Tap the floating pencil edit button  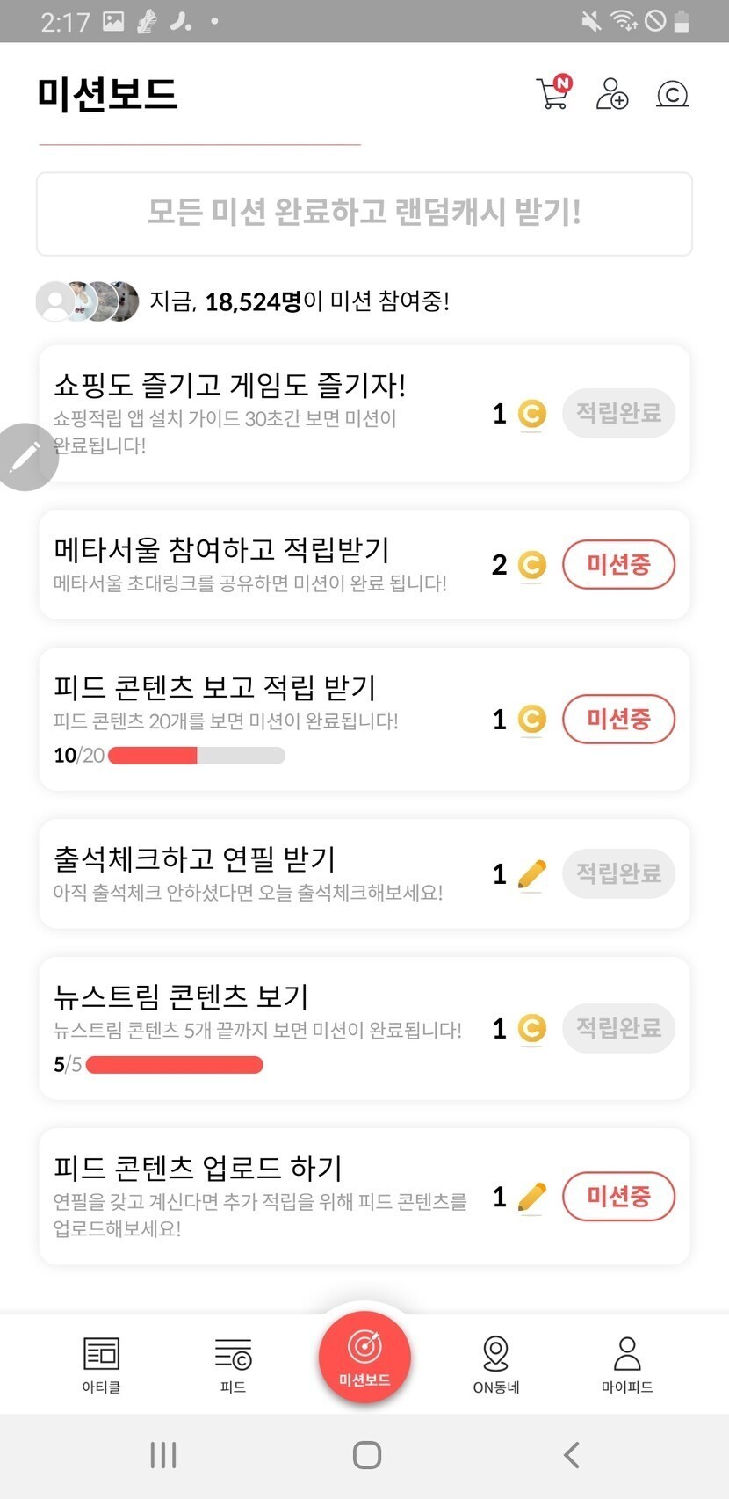(x=25, y=456)
